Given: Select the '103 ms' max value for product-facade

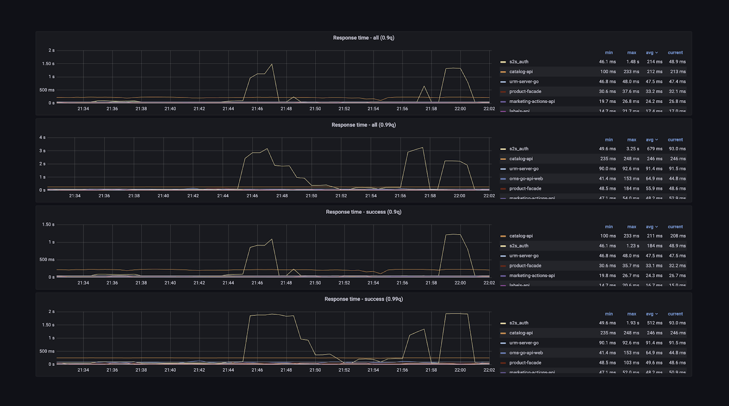Looking at the screenshot, I should pyautogui.click(x=631, y=363).
